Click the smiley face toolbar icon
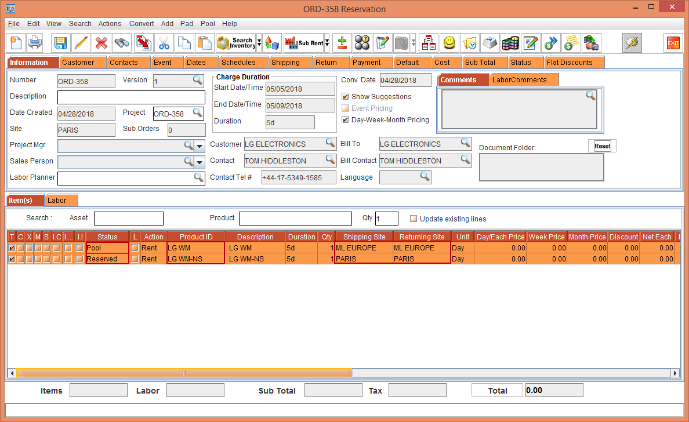 pos(449,43)
